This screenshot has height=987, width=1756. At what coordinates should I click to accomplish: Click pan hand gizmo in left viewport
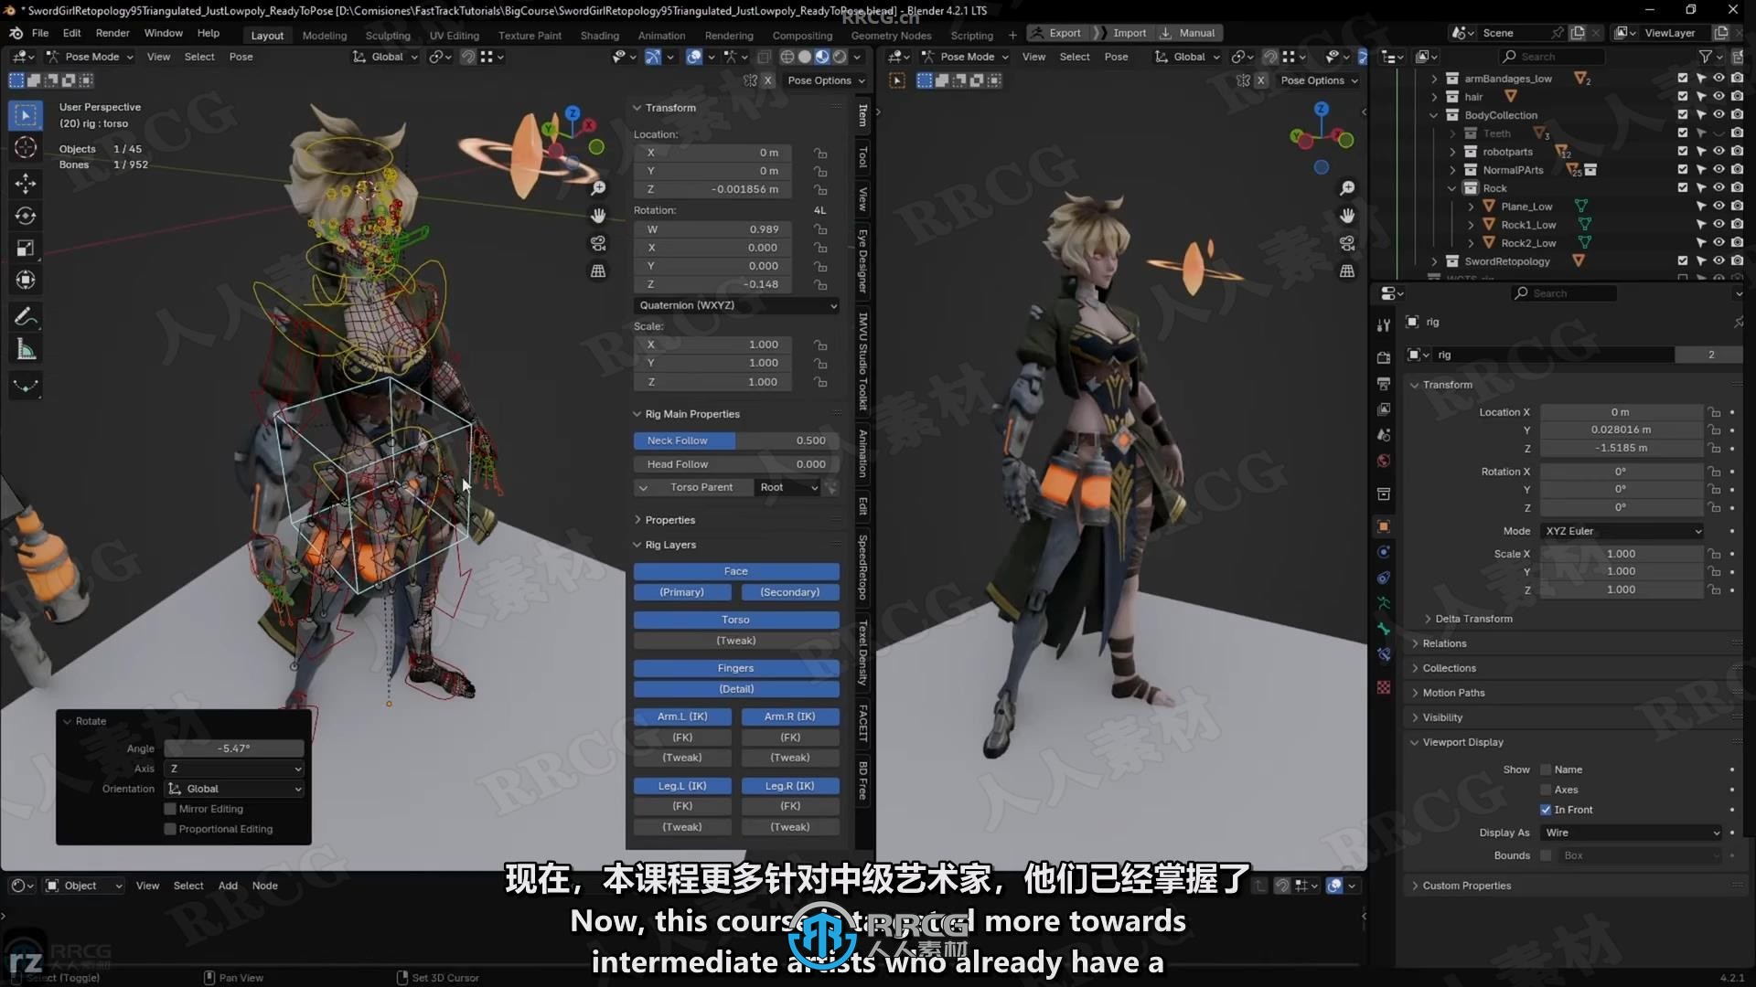pyautogui.click(x=598, y=216)
